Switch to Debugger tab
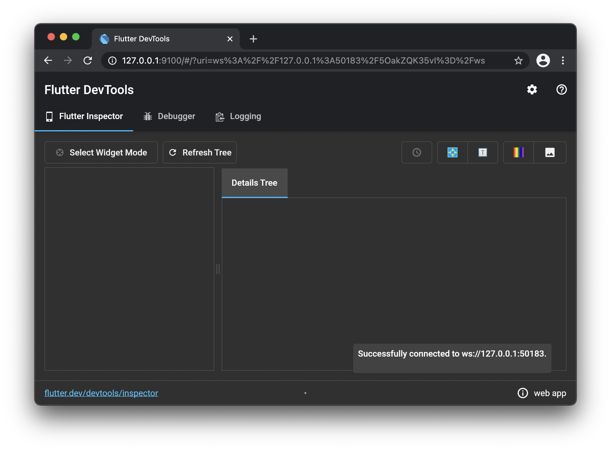Image resolution: width=611 pixels, height=451 pixels. coord(169,117)
